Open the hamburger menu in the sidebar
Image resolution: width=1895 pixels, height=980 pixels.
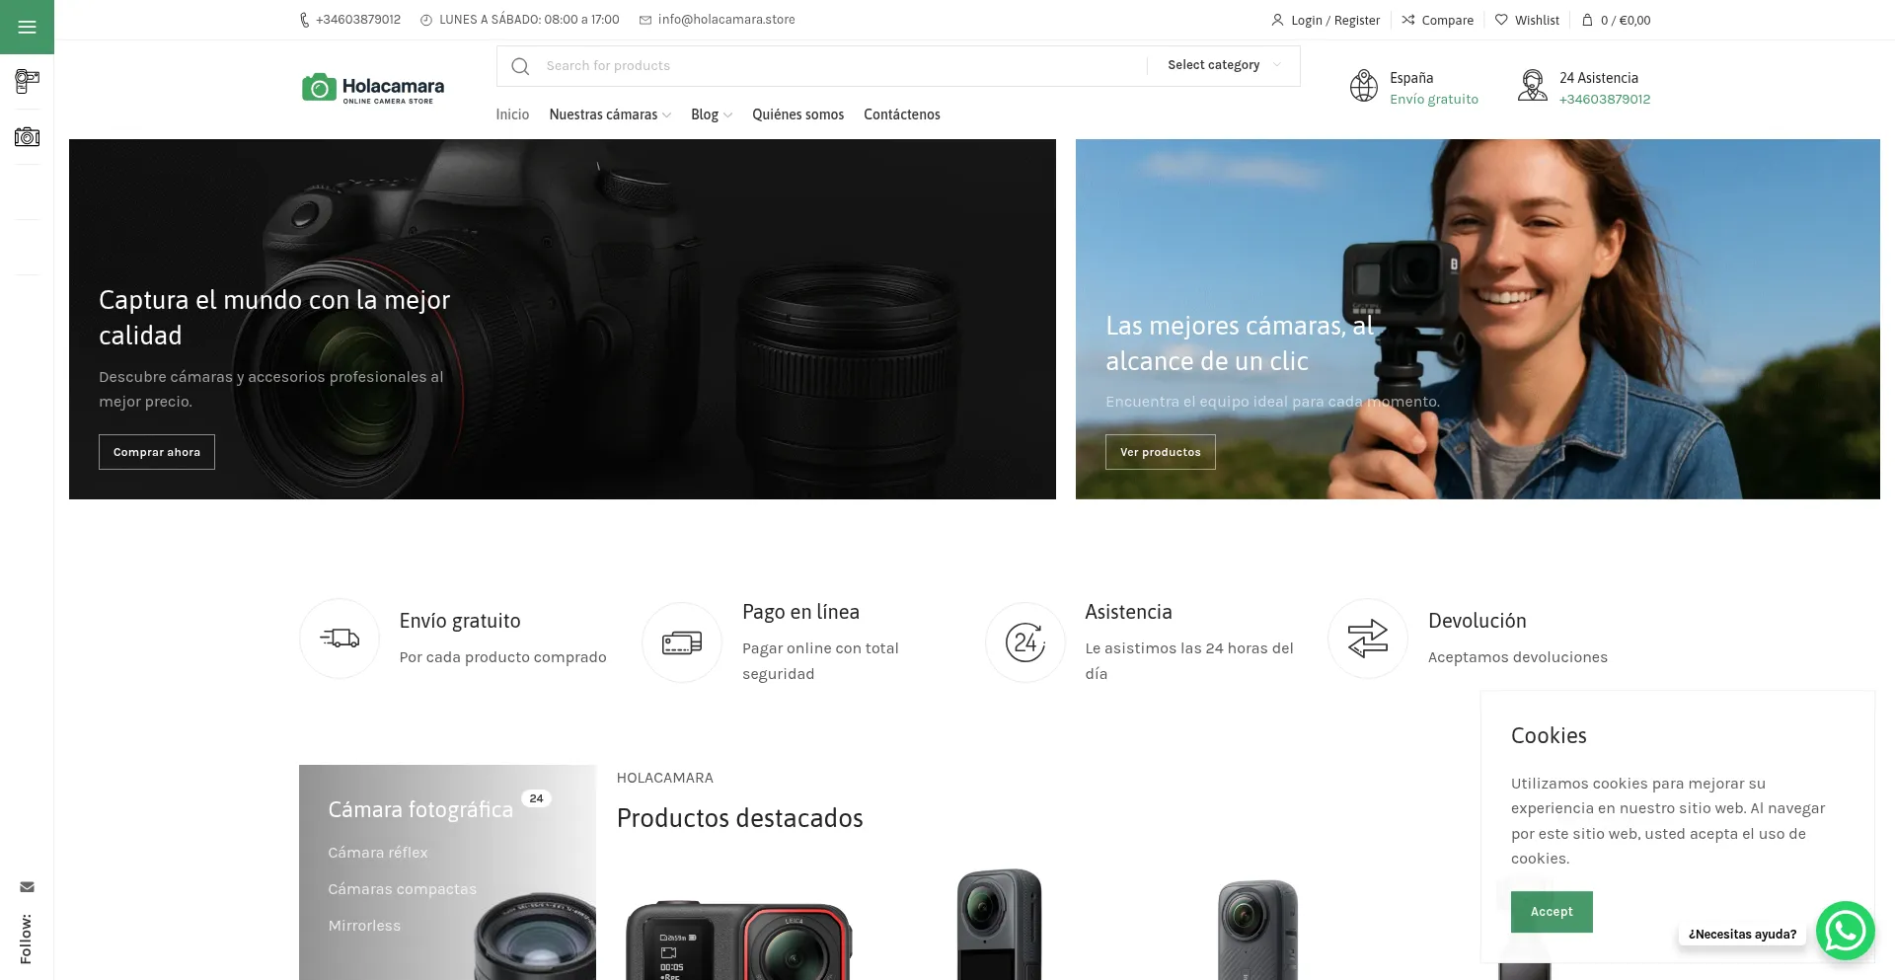coord(27,27)
